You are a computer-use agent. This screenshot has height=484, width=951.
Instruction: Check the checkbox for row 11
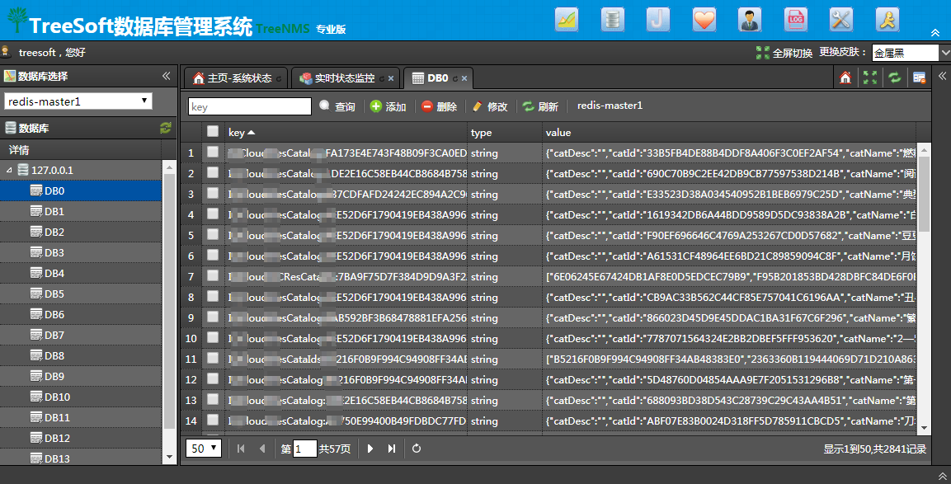click(x=212, y=359)
